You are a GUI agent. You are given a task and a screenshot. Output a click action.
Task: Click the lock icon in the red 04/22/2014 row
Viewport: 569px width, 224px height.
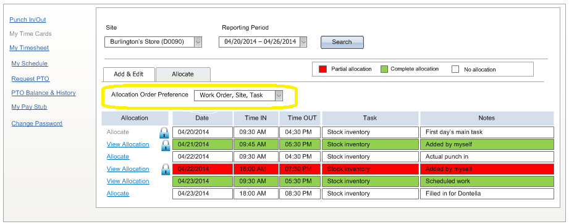tap(166, 169)
